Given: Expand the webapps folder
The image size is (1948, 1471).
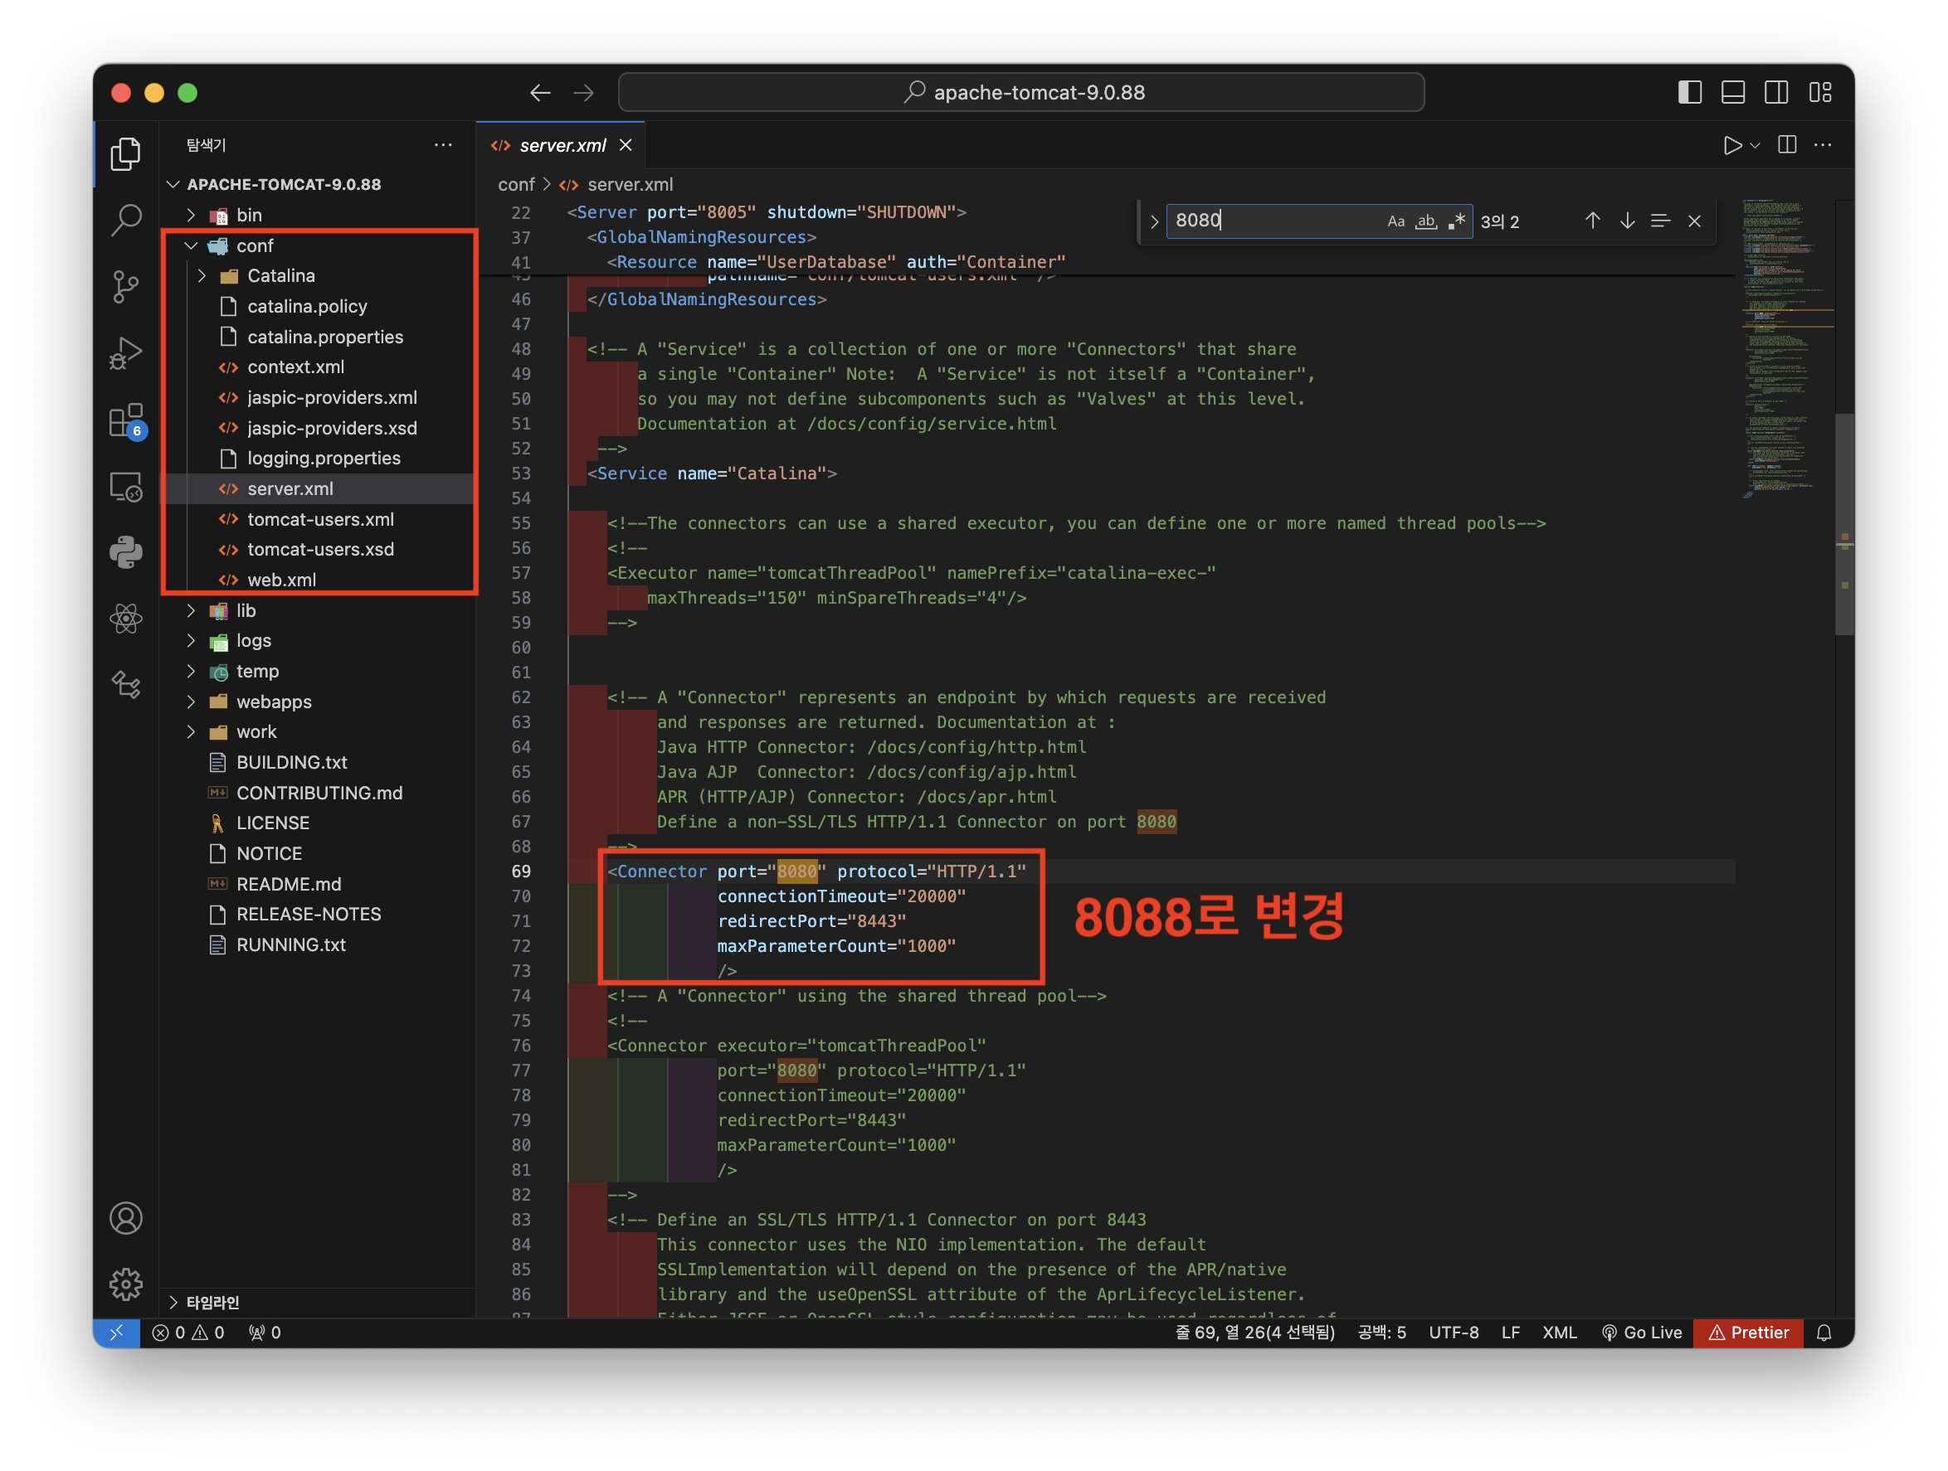Looking at the screenshot, I should click(x=273, y=702).
